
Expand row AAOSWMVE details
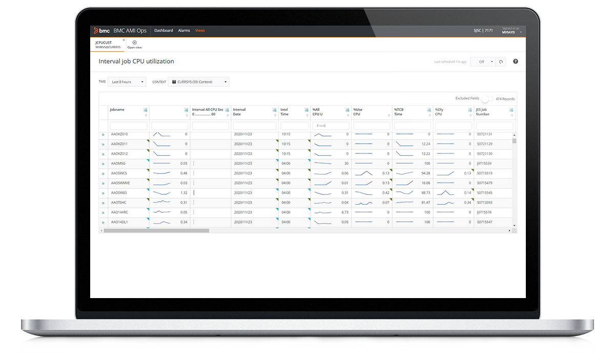click(103, 183)
